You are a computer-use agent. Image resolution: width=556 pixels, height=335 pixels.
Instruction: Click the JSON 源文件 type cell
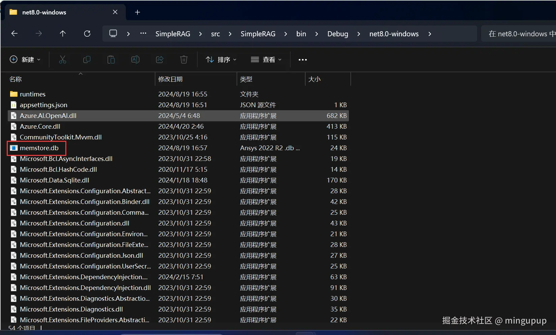click(258, 105)
